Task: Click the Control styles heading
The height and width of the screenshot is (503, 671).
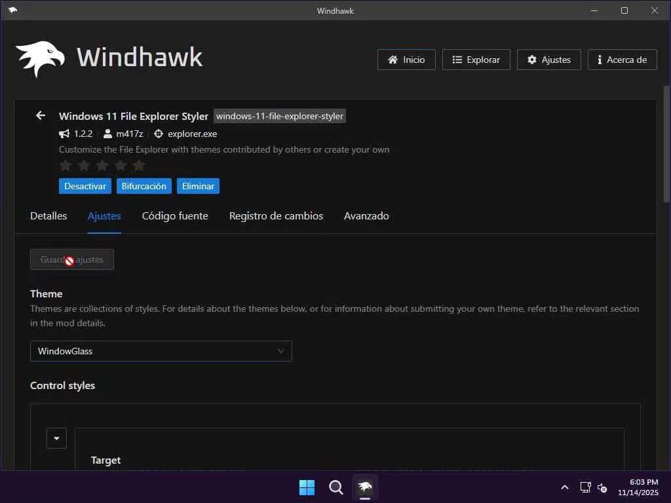Action: pos(62,385)
